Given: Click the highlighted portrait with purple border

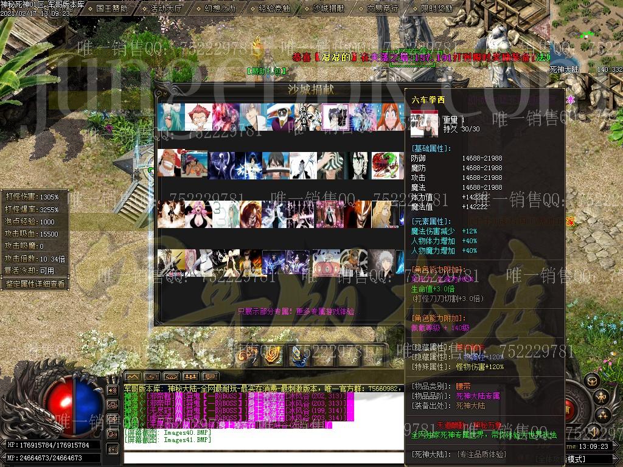Looking at the screenshot, I should click(335, 117).
